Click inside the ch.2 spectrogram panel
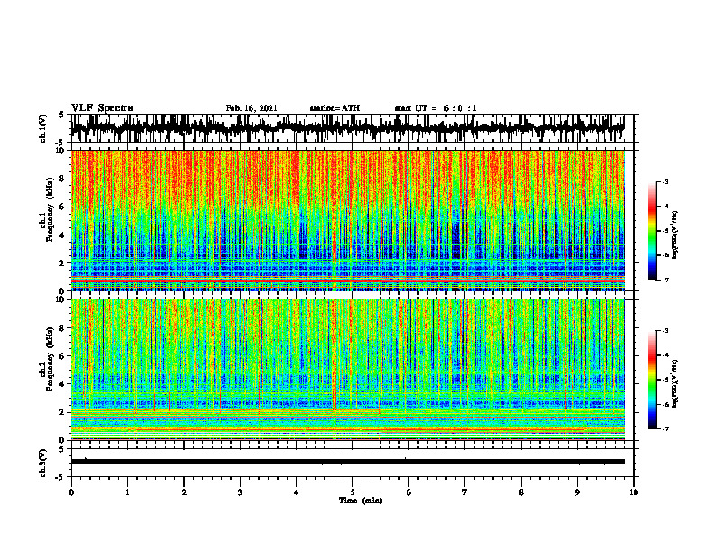 pos(347,370)
